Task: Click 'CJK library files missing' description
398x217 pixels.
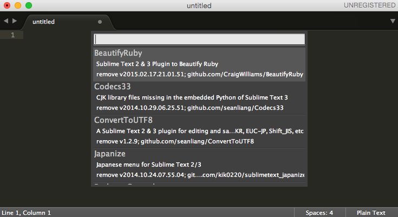Action: (x=192, y=98)
